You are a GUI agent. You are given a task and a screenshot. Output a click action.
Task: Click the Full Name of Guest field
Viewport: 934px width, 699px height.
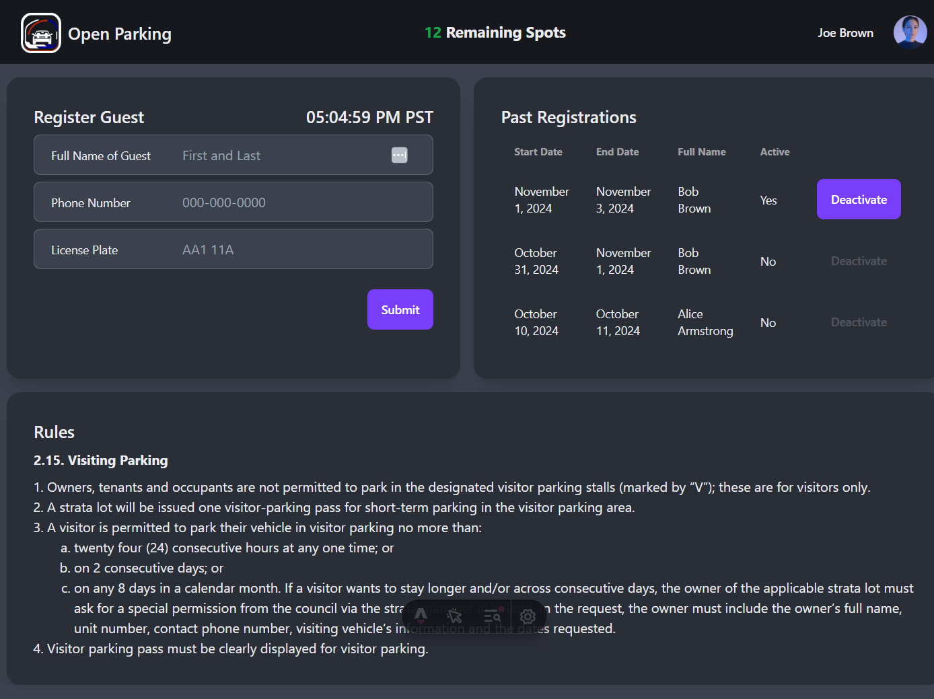click(x=269, y=155)
